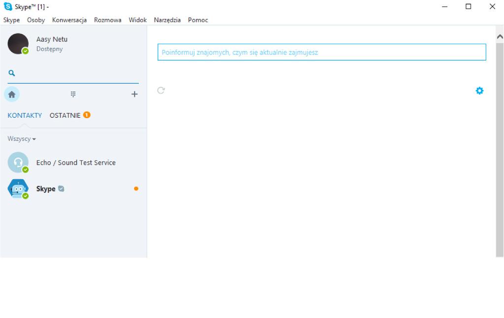Viewport: 504px width, 318px height.
Task: Click the plus icon to add new
Action: [134, 94]
